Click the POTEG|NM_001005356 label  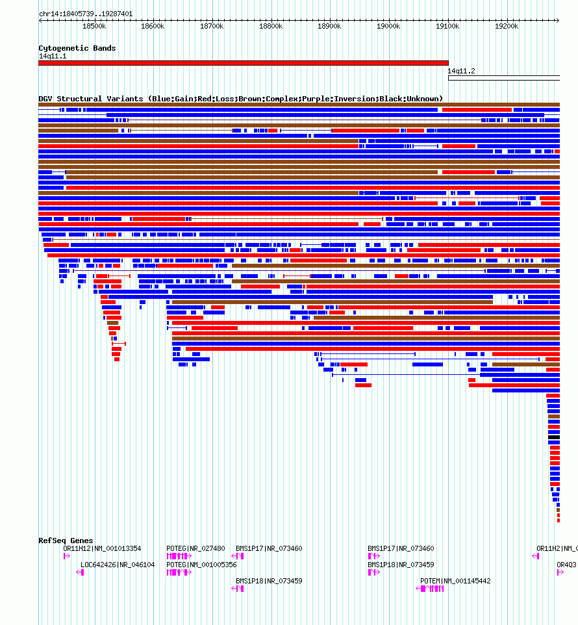[x=201, y=565]
